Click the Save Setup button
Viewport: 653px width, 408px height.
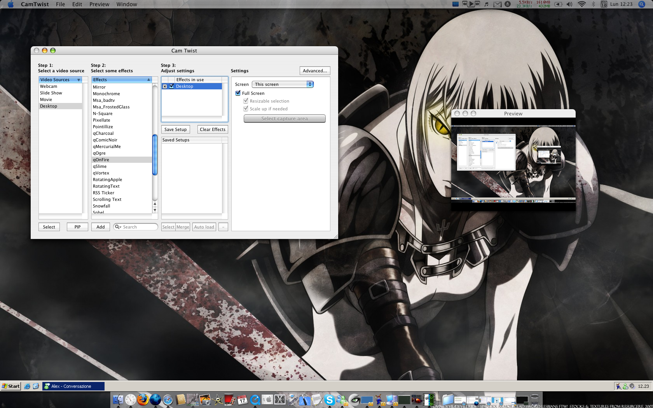[176, 129]
